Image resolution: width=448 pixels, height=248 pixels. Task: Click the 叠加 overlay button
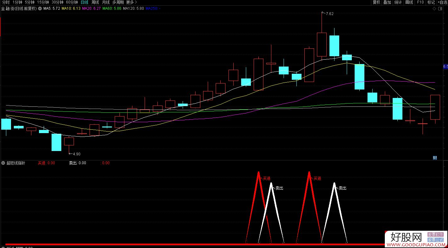[387, 2]
